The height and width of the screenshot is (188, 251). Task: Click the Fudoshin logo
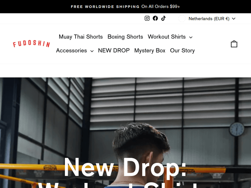31,44
